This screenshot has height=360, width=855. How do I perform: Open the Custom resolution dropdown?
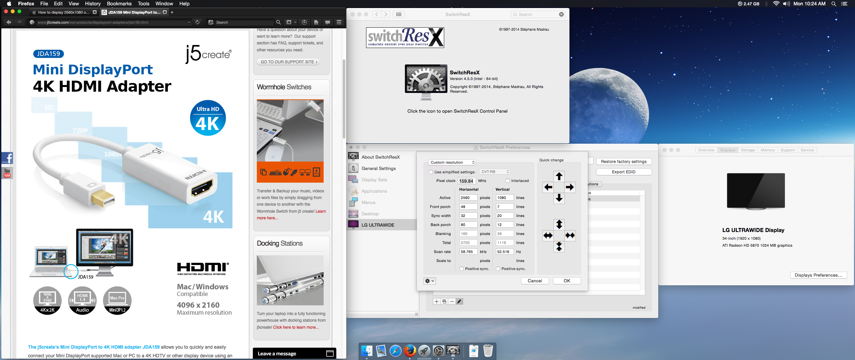tap(452, 162)
